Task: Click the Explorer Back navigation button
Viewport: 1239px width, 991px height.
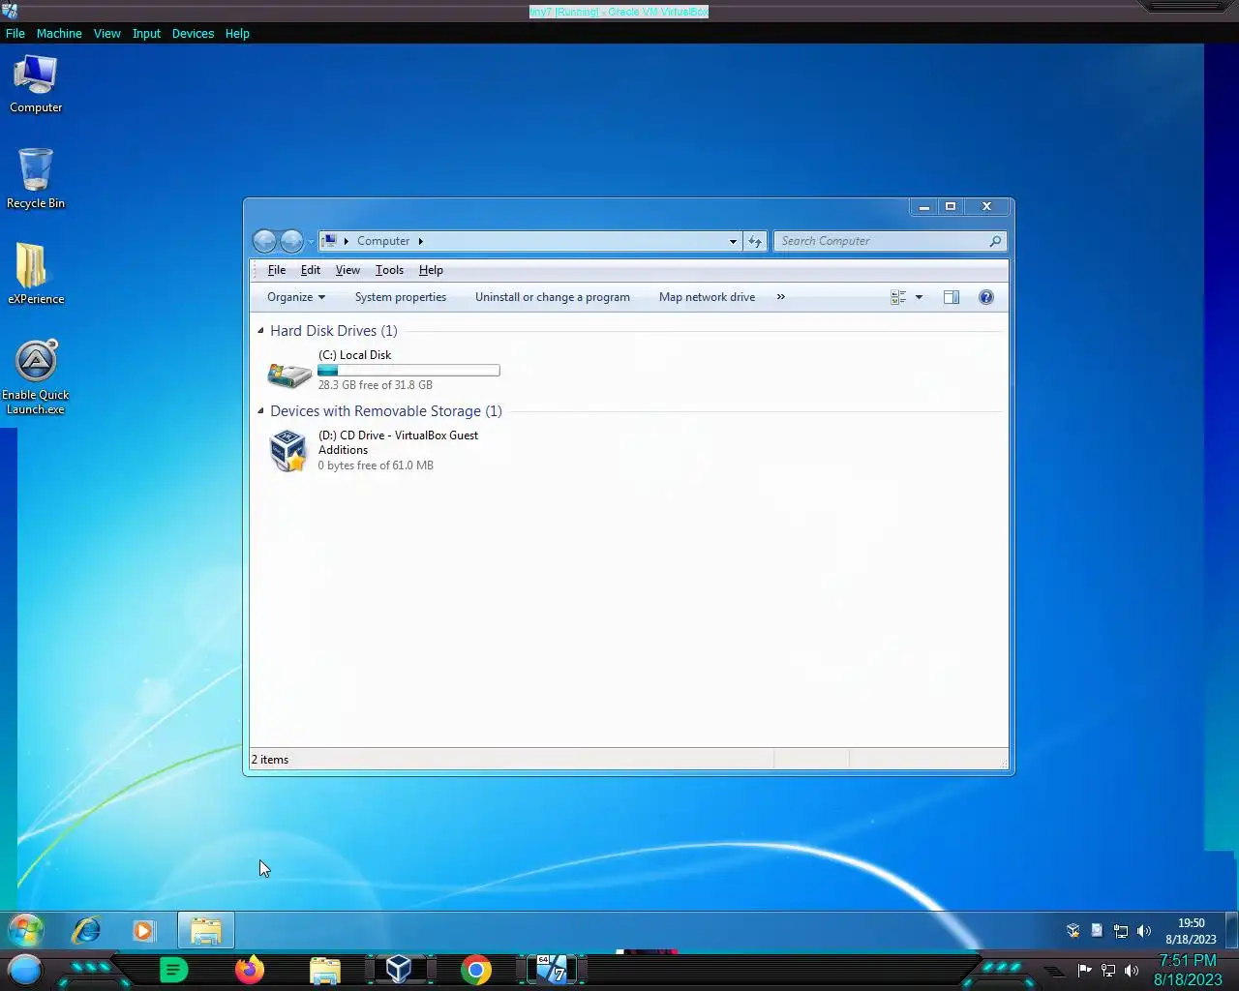Action: point(264,241)
